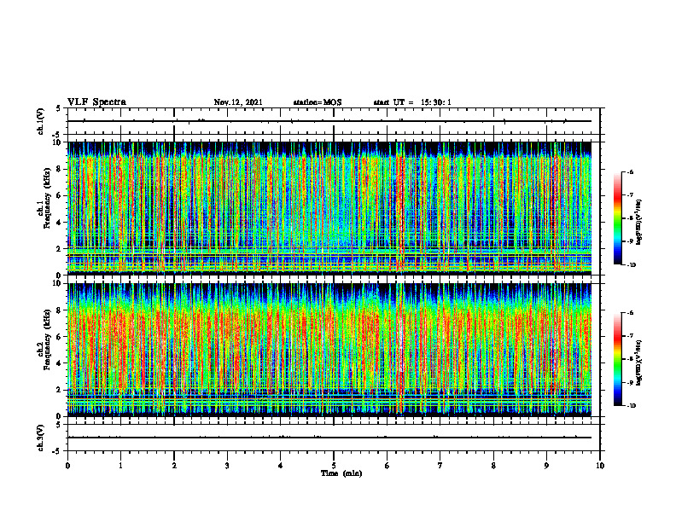The width and height of the screenshot is (676, 522).
Task: Select the "start UT = 15:30:1" text
Action: (412, 102)
